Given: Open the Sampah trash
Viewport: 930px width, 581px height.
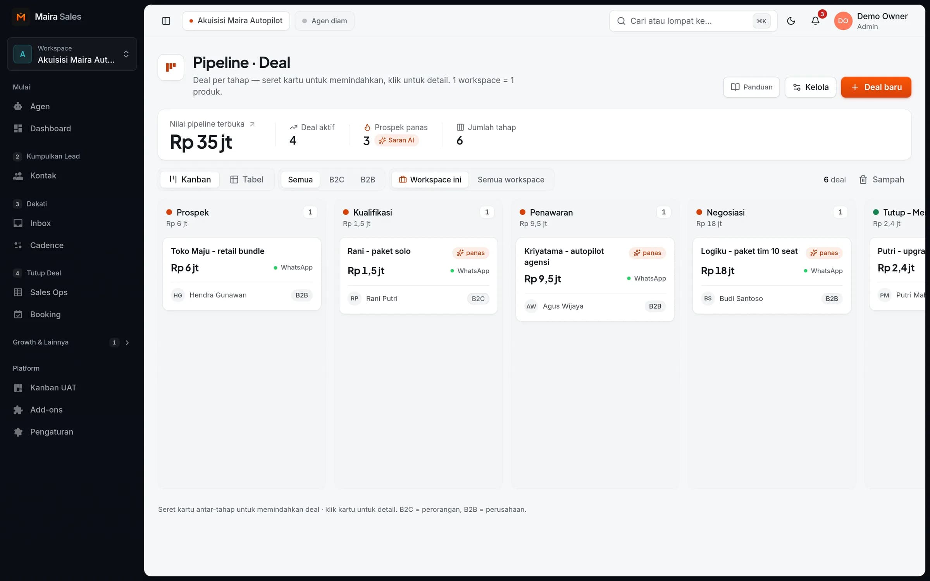Looking at the screenshot, I should click(882, 179).
